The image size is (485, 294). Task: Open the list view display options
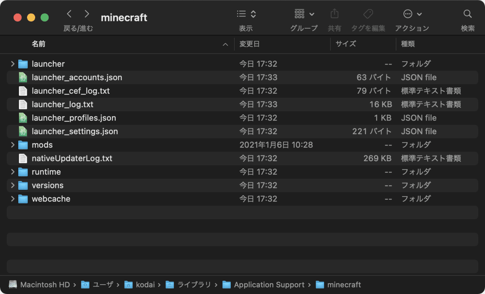(246, 14)
